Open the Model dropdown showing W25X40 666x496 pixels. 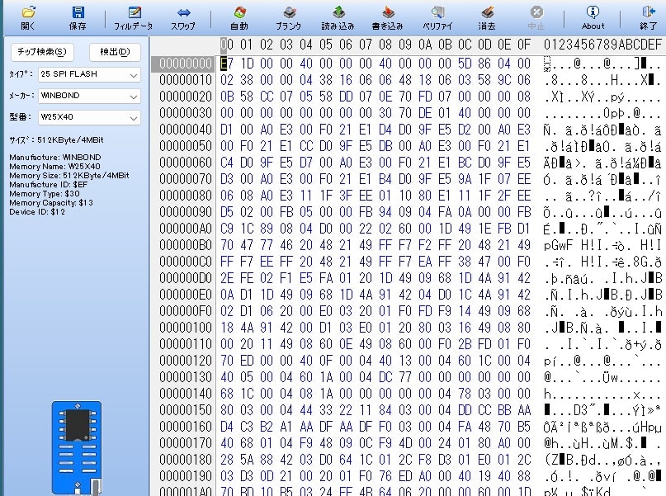(89, 117)
